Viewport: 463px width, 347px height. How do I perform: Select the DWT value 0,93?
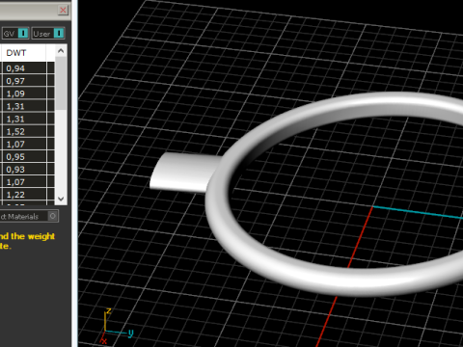tap(24, 170)
